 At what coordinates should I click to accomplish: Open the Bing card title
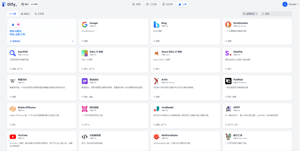coord(164,23)
